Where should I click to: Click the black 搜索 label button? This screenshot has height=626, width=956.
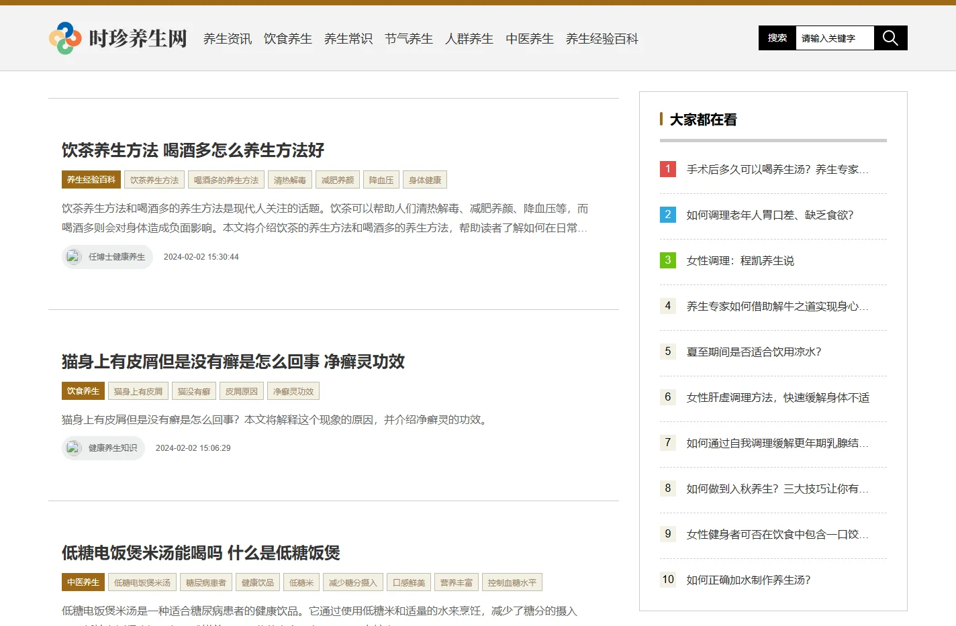(x=777, y=38)
